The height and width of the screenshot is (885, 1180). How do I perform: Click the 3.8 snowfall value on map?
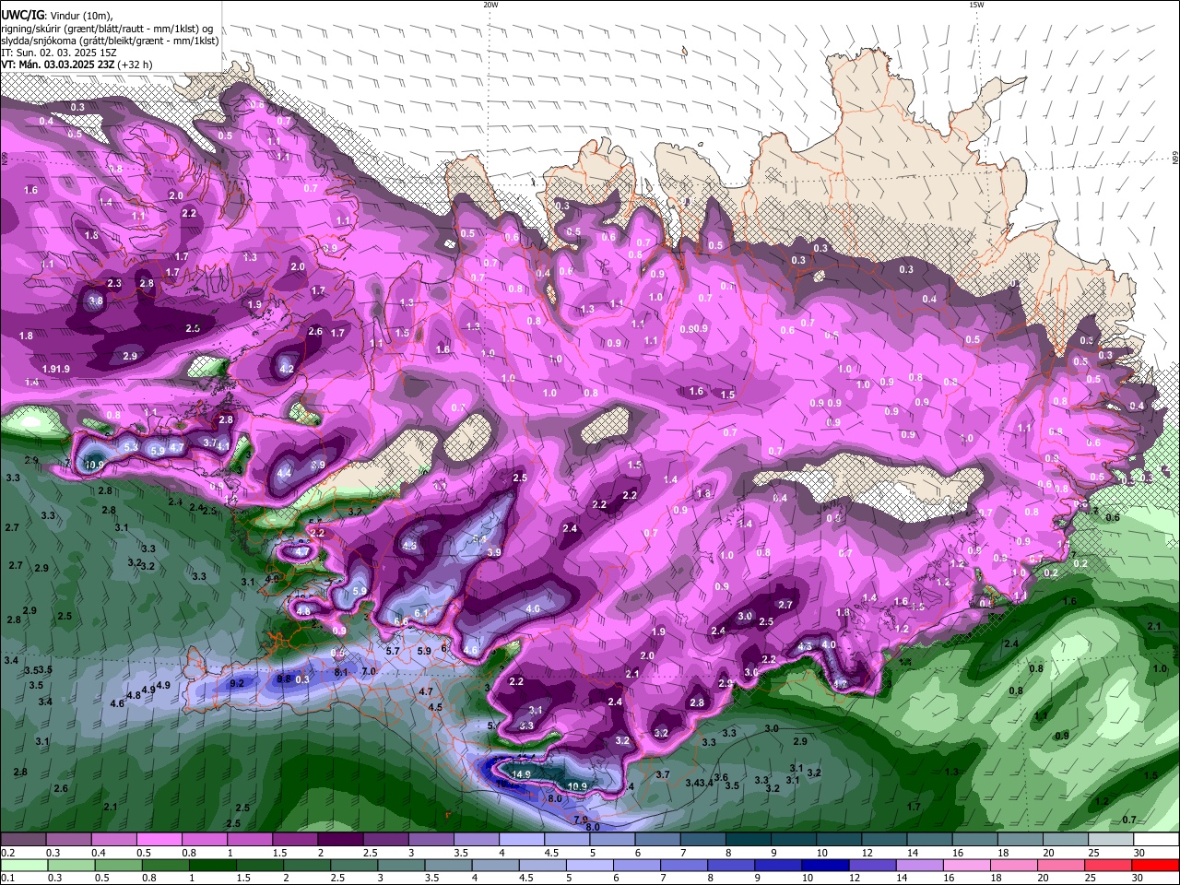coord(96,301)
